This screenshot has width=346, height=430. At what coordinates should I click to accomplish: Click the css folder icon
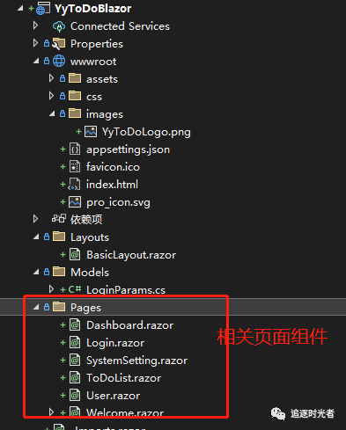75,96
